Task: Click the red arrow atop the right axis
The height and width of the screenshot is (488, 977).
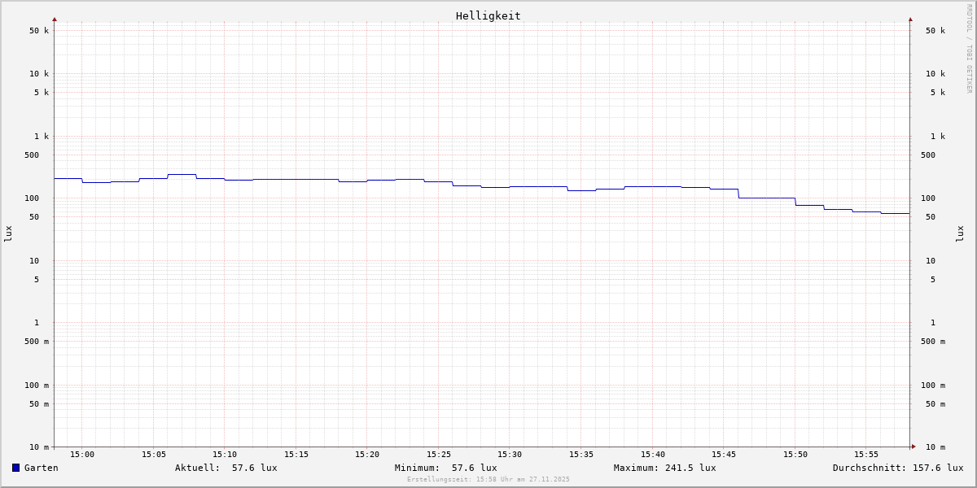Action: click(x=910, y=19)
